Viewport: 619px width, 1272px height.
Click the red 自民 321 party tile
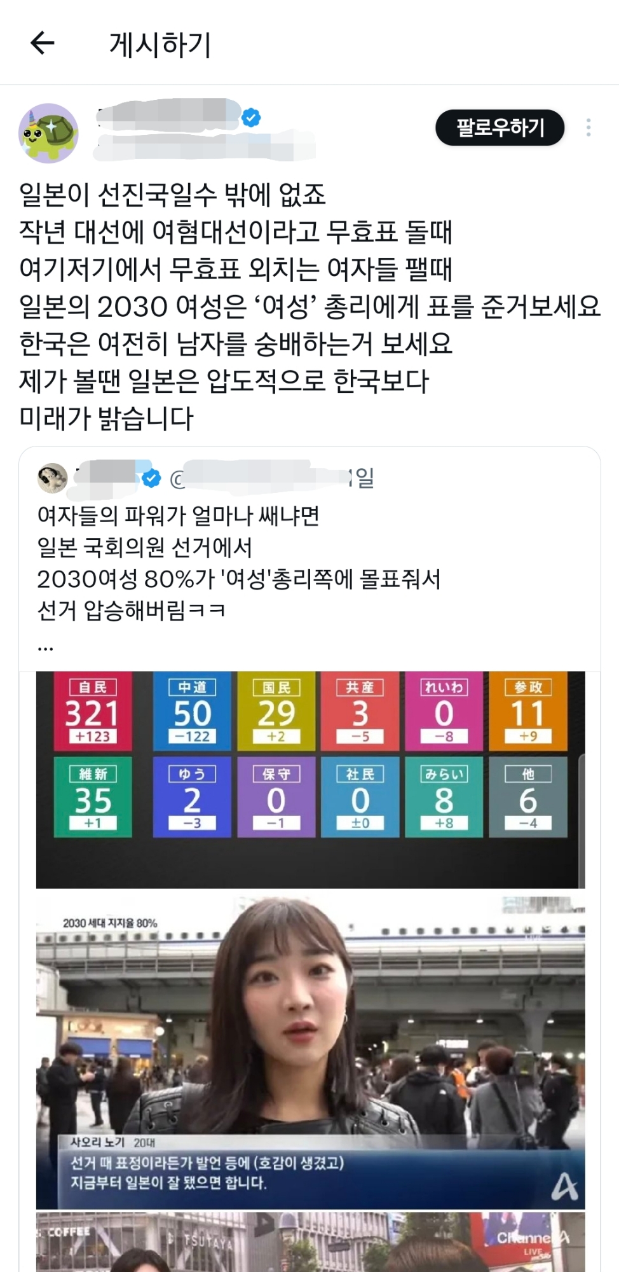[x=93, y=711]
